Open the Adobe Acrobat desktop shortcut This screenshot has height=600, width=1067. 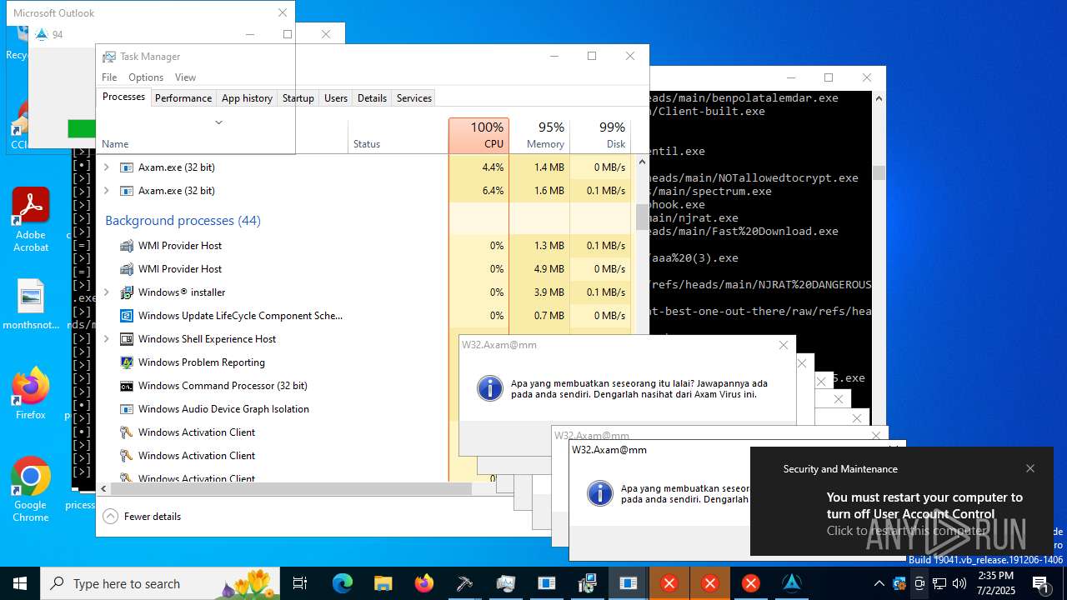[x=31, y=219]
